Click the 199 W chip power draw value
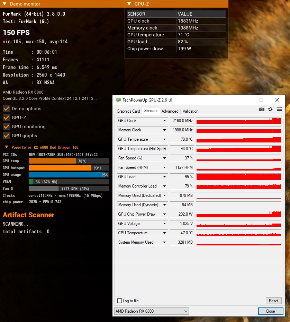Image resolution: width=290 pixels, height=322 pixels. (184, 49)
